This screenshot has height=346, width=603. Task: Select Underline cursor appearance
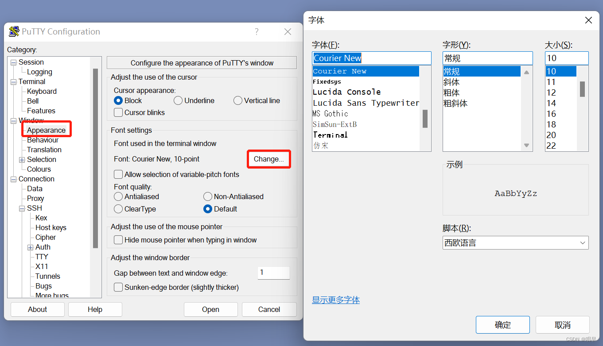click(x=178, y=100)
